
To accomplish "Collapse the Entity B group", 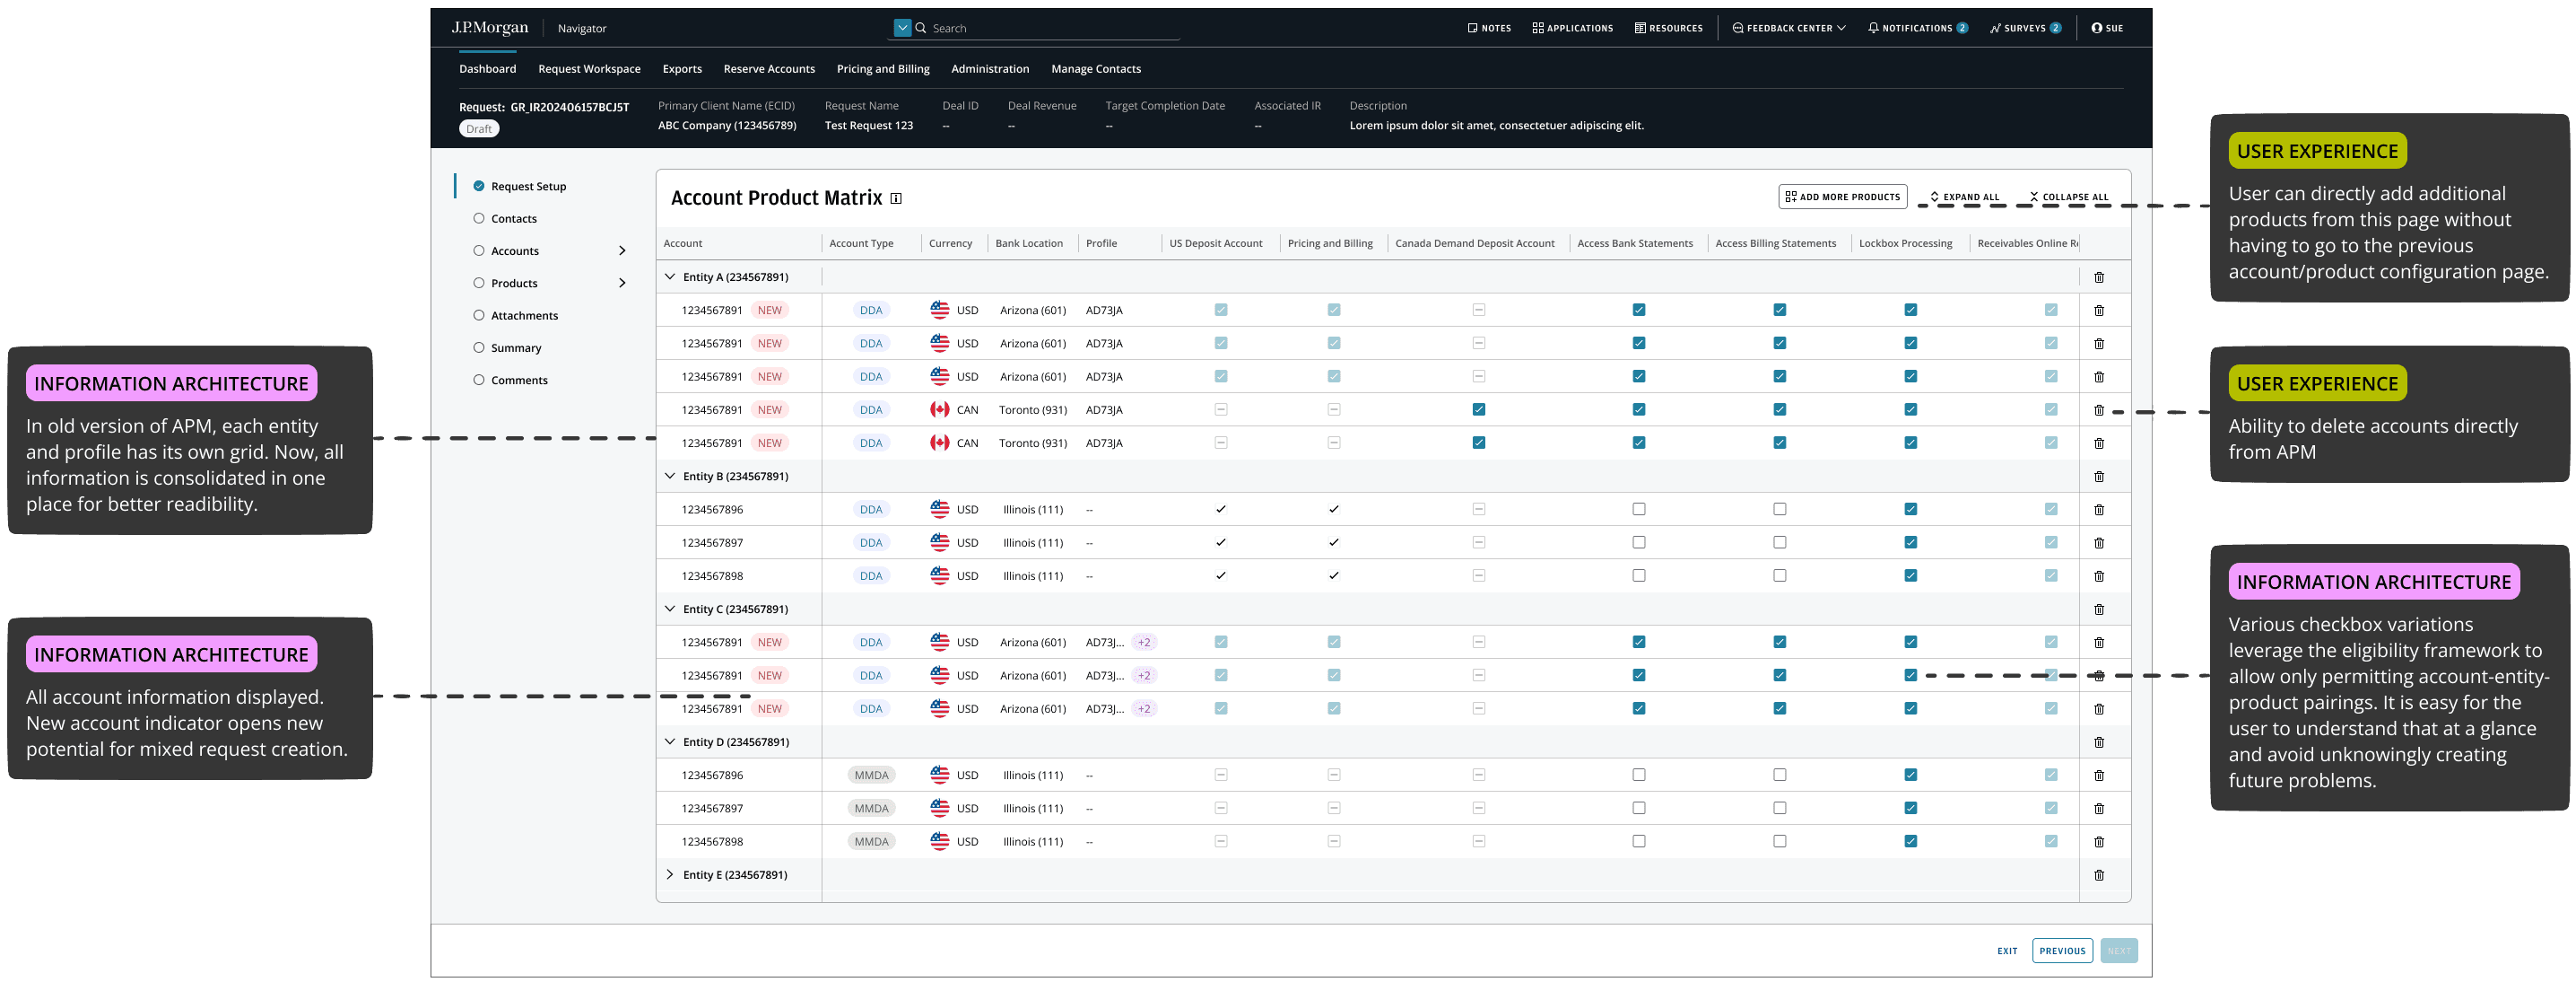I will 670,477.
